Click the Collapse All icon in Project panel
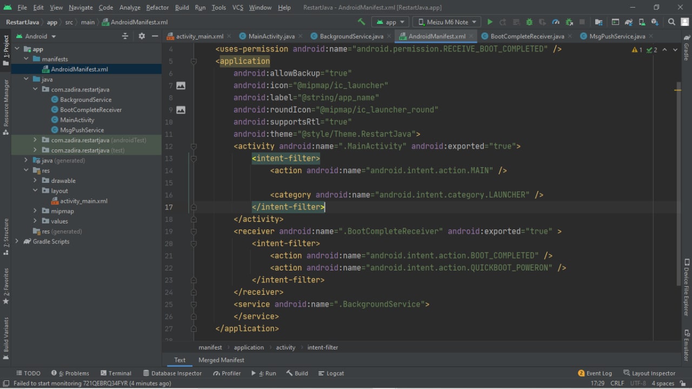Image resolution: width=692 pixels, height=389 pixels. coord(125,36)
